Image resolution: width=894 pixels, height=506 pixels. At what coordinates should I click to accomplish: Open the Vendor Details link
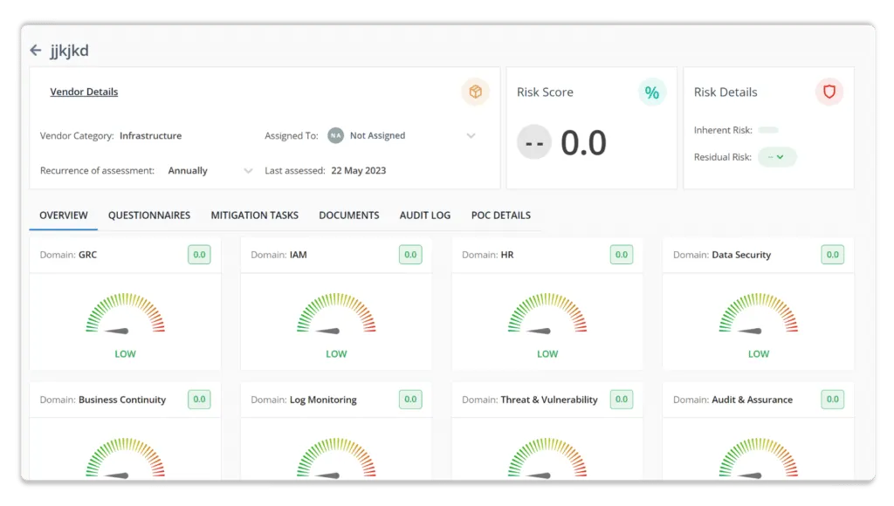pyautogui.click(x=84, y=92)
